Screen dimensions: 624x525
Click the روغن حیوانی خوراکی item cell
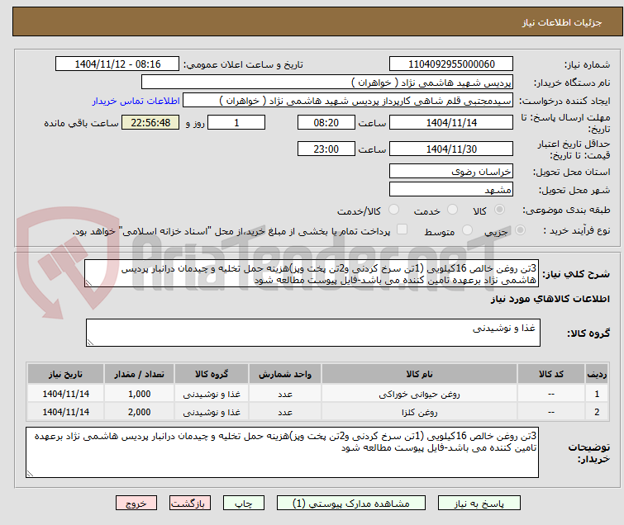click(420, 394)
